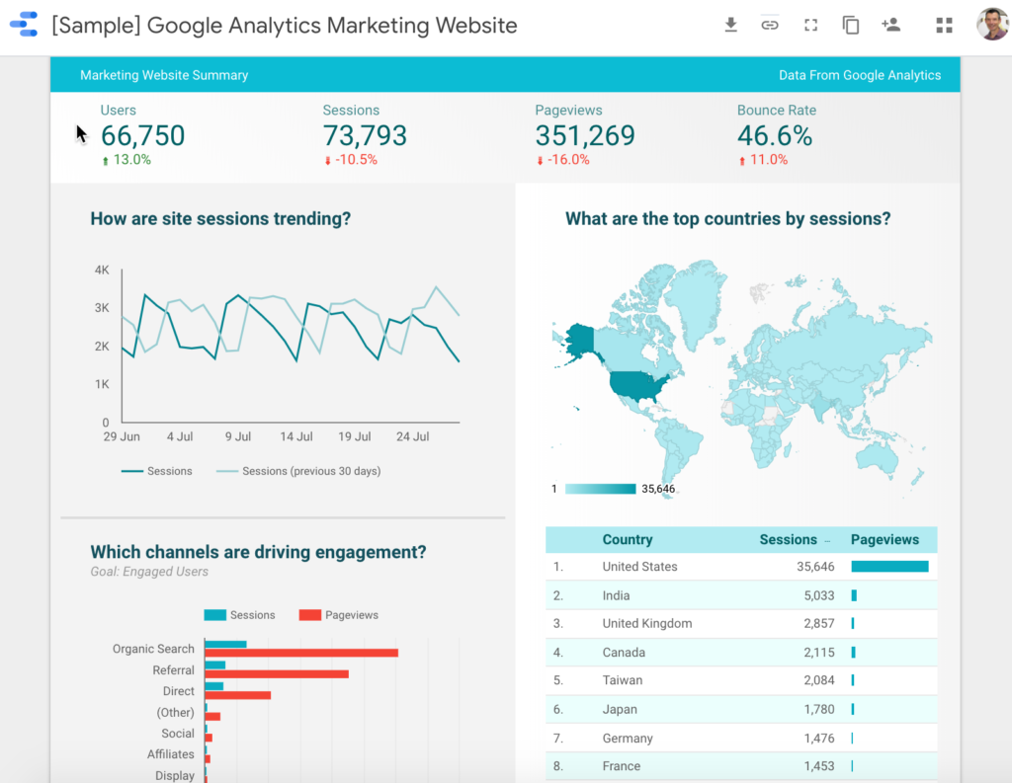The height and width of the screenshot is (783, 1012).
Task: Download the report using the download icon
Action: click(x=730, y=25)
